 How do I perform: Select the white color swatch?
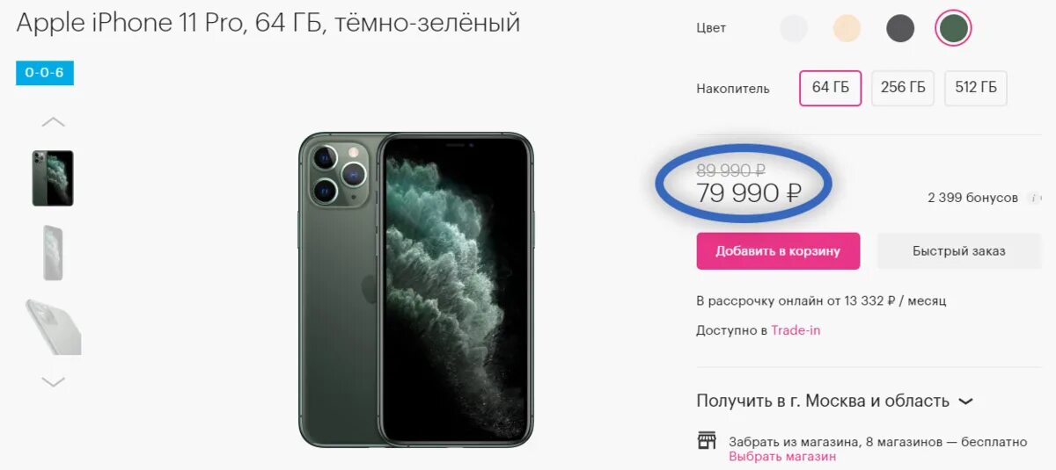tap(794, 28)
